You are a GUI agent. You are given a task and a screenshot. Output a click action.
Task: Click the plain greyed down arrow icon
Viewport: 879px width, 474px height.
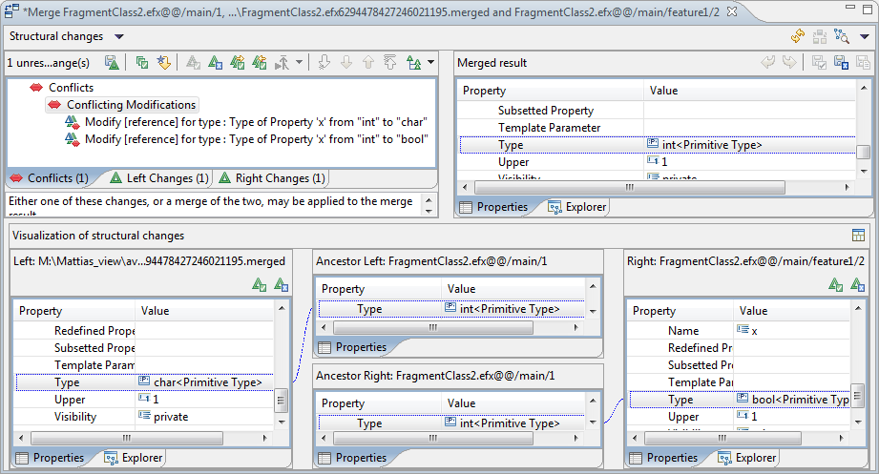346,62
